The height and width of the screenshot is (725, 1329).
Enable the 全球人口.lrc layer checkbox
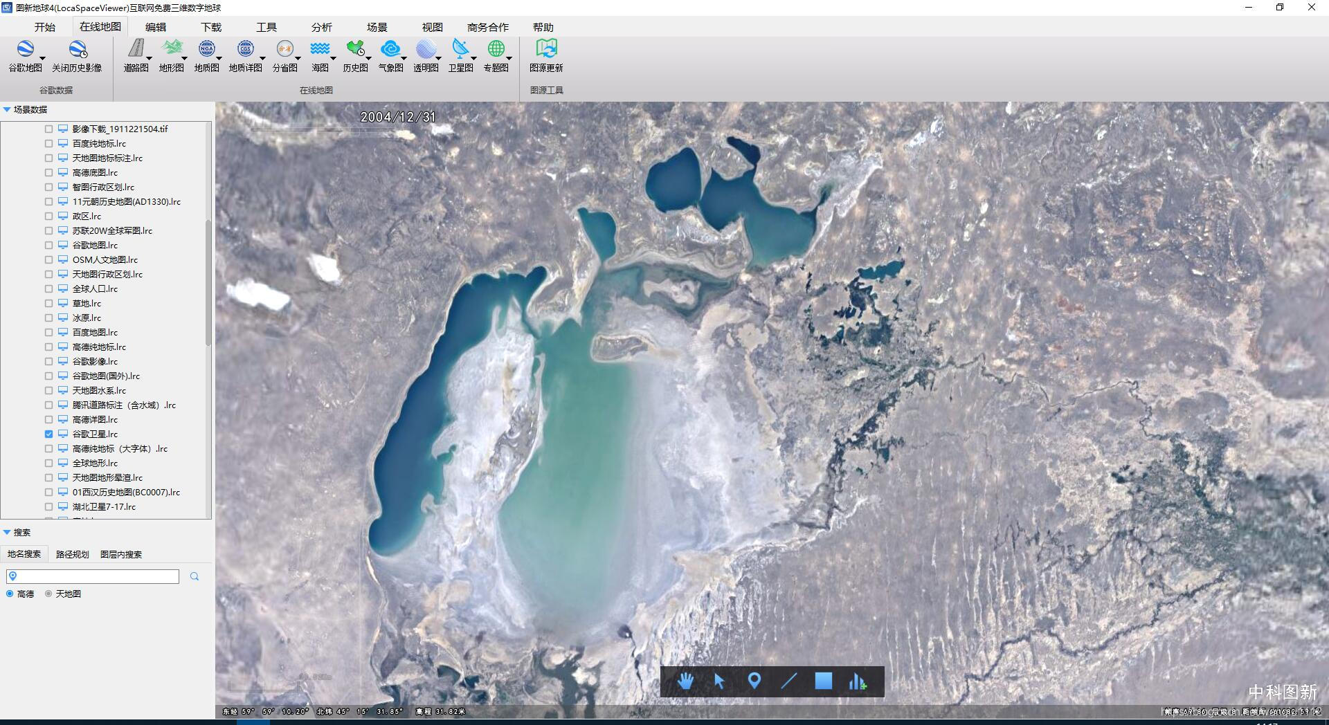48,288
